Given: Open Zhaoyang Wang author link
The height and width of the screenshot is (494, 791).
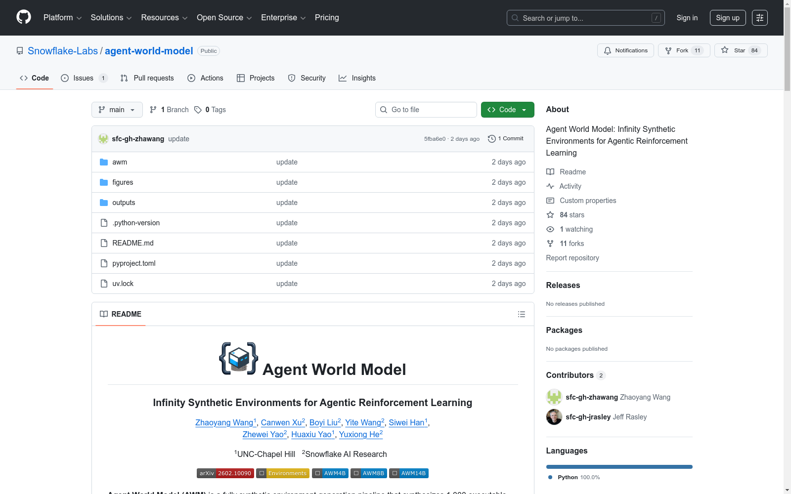Looking at the screenshot, I should [225, 422].
